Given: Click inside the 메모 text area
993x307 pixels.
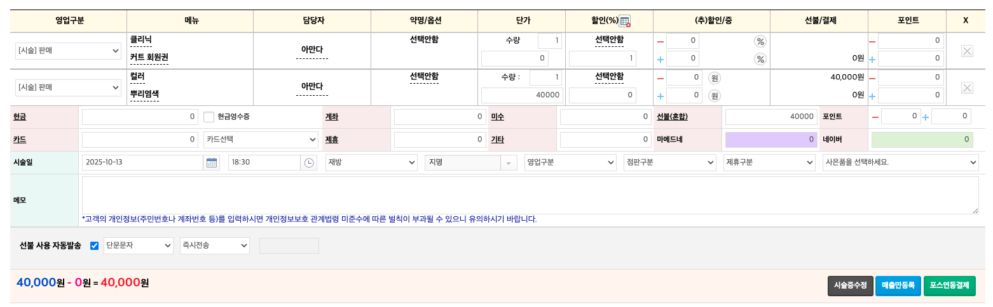Looking at the screenshot, I should tap(530, 195).
